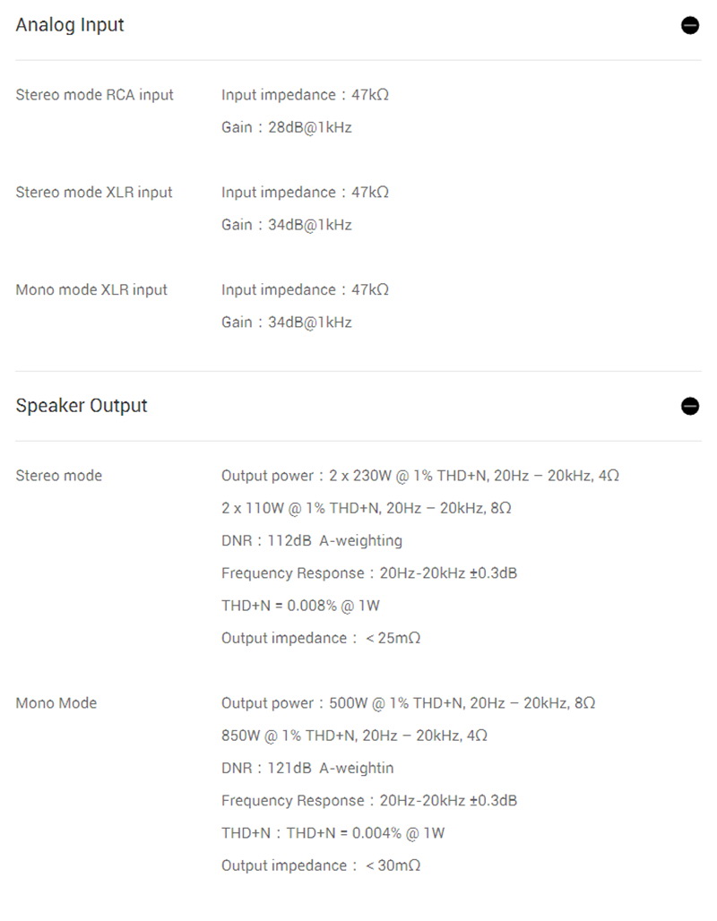
Task: Click the 2 x 110W 8Ω power line
Action: click(x=367, y=508)
